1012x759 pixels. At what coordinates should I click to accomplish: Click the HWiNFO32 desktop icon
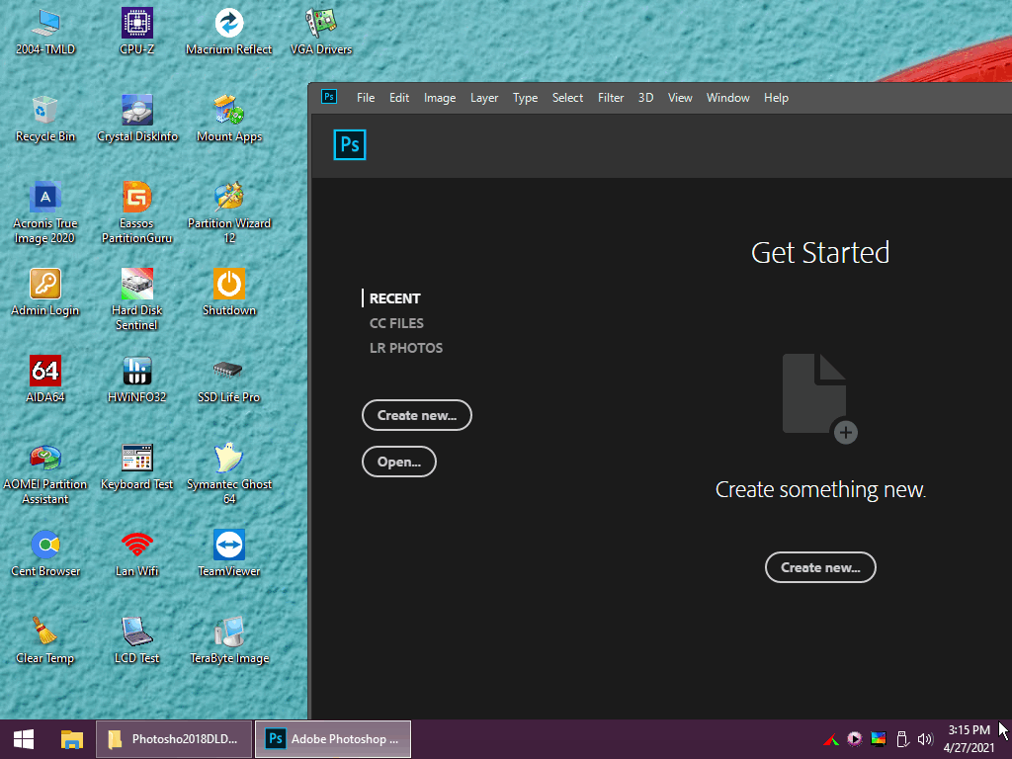point(136,379)
